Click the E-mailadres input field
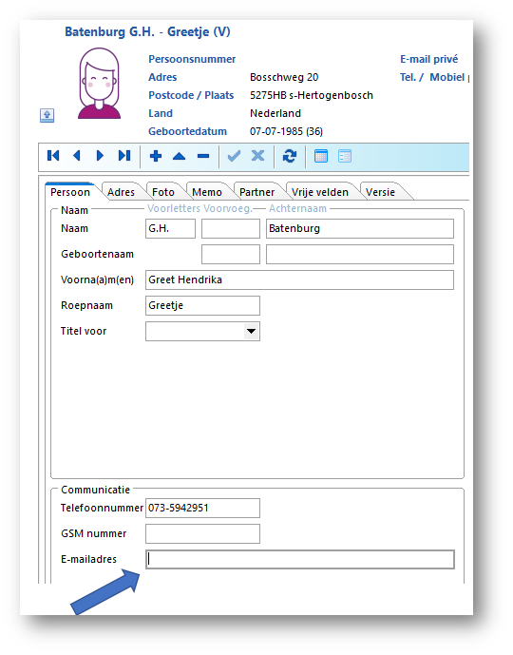The image size is (513, 655). [x=300, y=559]
